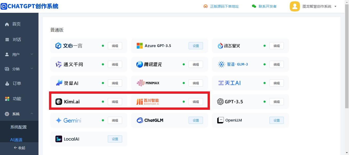Click the 百川智能 logo

coord(148,102)
